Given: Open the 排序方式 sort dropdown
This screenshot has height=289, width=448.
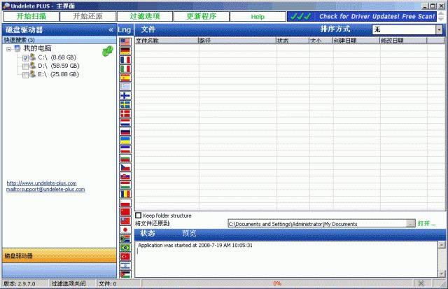Looking at the screenshot, I should pyautogui.click(x=439, y=29).
